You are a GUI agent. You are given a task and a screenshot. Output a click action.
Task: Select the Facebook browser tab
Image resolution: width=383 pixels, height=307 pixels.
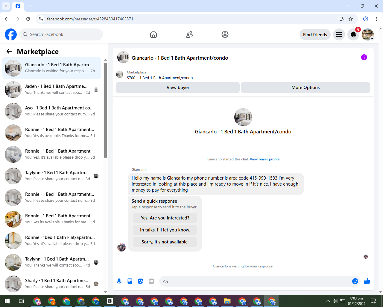[18, 6]
